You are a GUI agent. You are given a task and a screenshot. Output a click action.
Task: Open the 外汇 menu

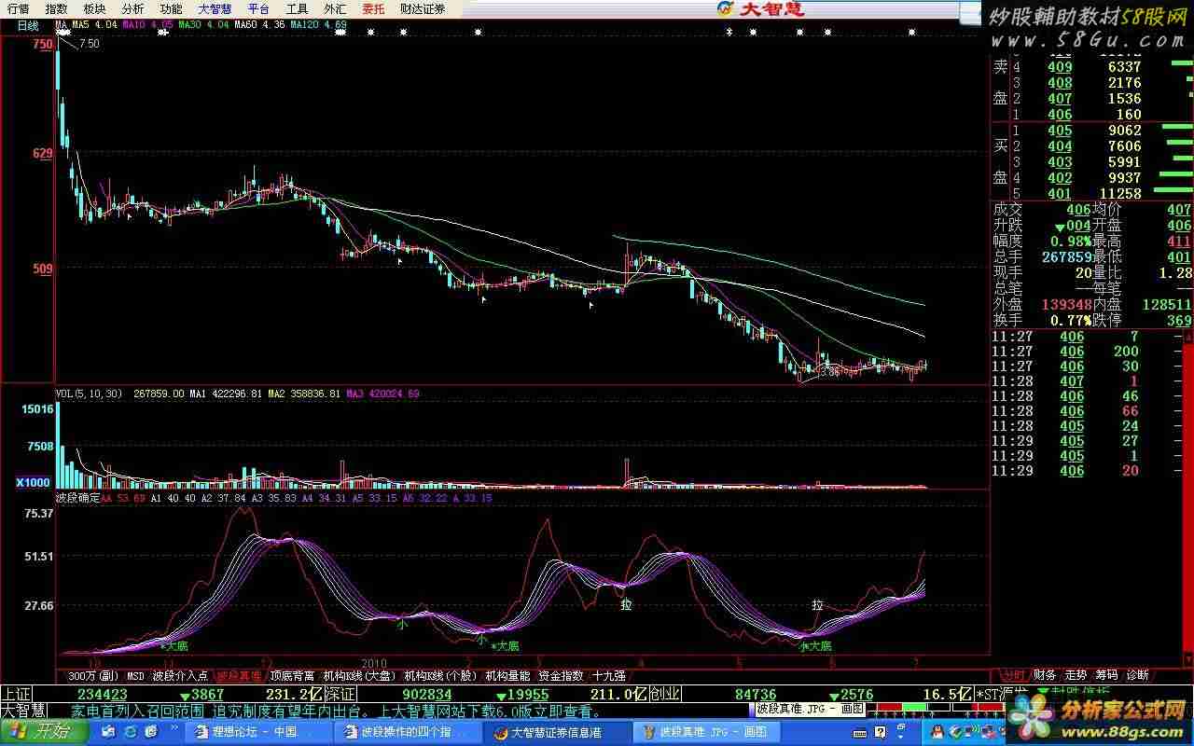[x=335, y=8]
